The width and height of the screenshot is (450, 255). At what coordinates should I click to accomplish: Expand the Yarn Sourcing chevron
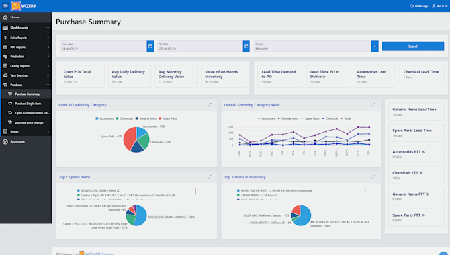(x=48, y=75)
